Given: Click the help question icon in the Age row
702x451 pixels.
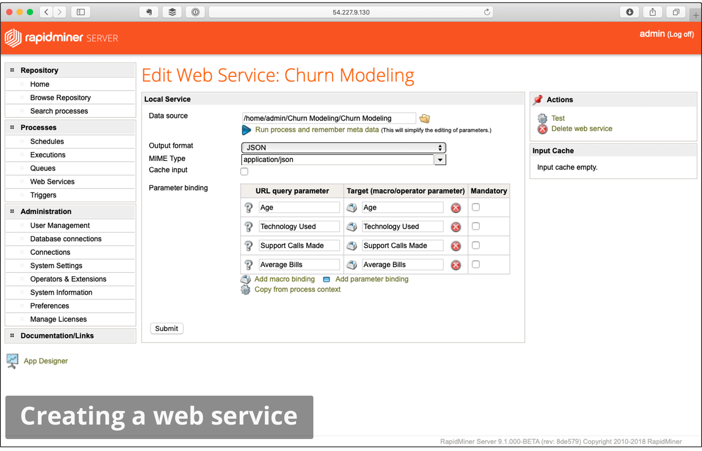Looking at the screenshot, I should pos(248,208).
